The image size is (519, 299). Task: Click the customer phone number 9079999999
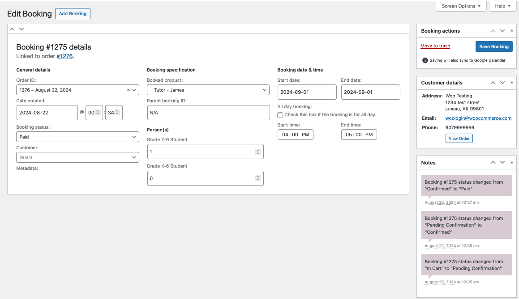(x=460, y=127)
